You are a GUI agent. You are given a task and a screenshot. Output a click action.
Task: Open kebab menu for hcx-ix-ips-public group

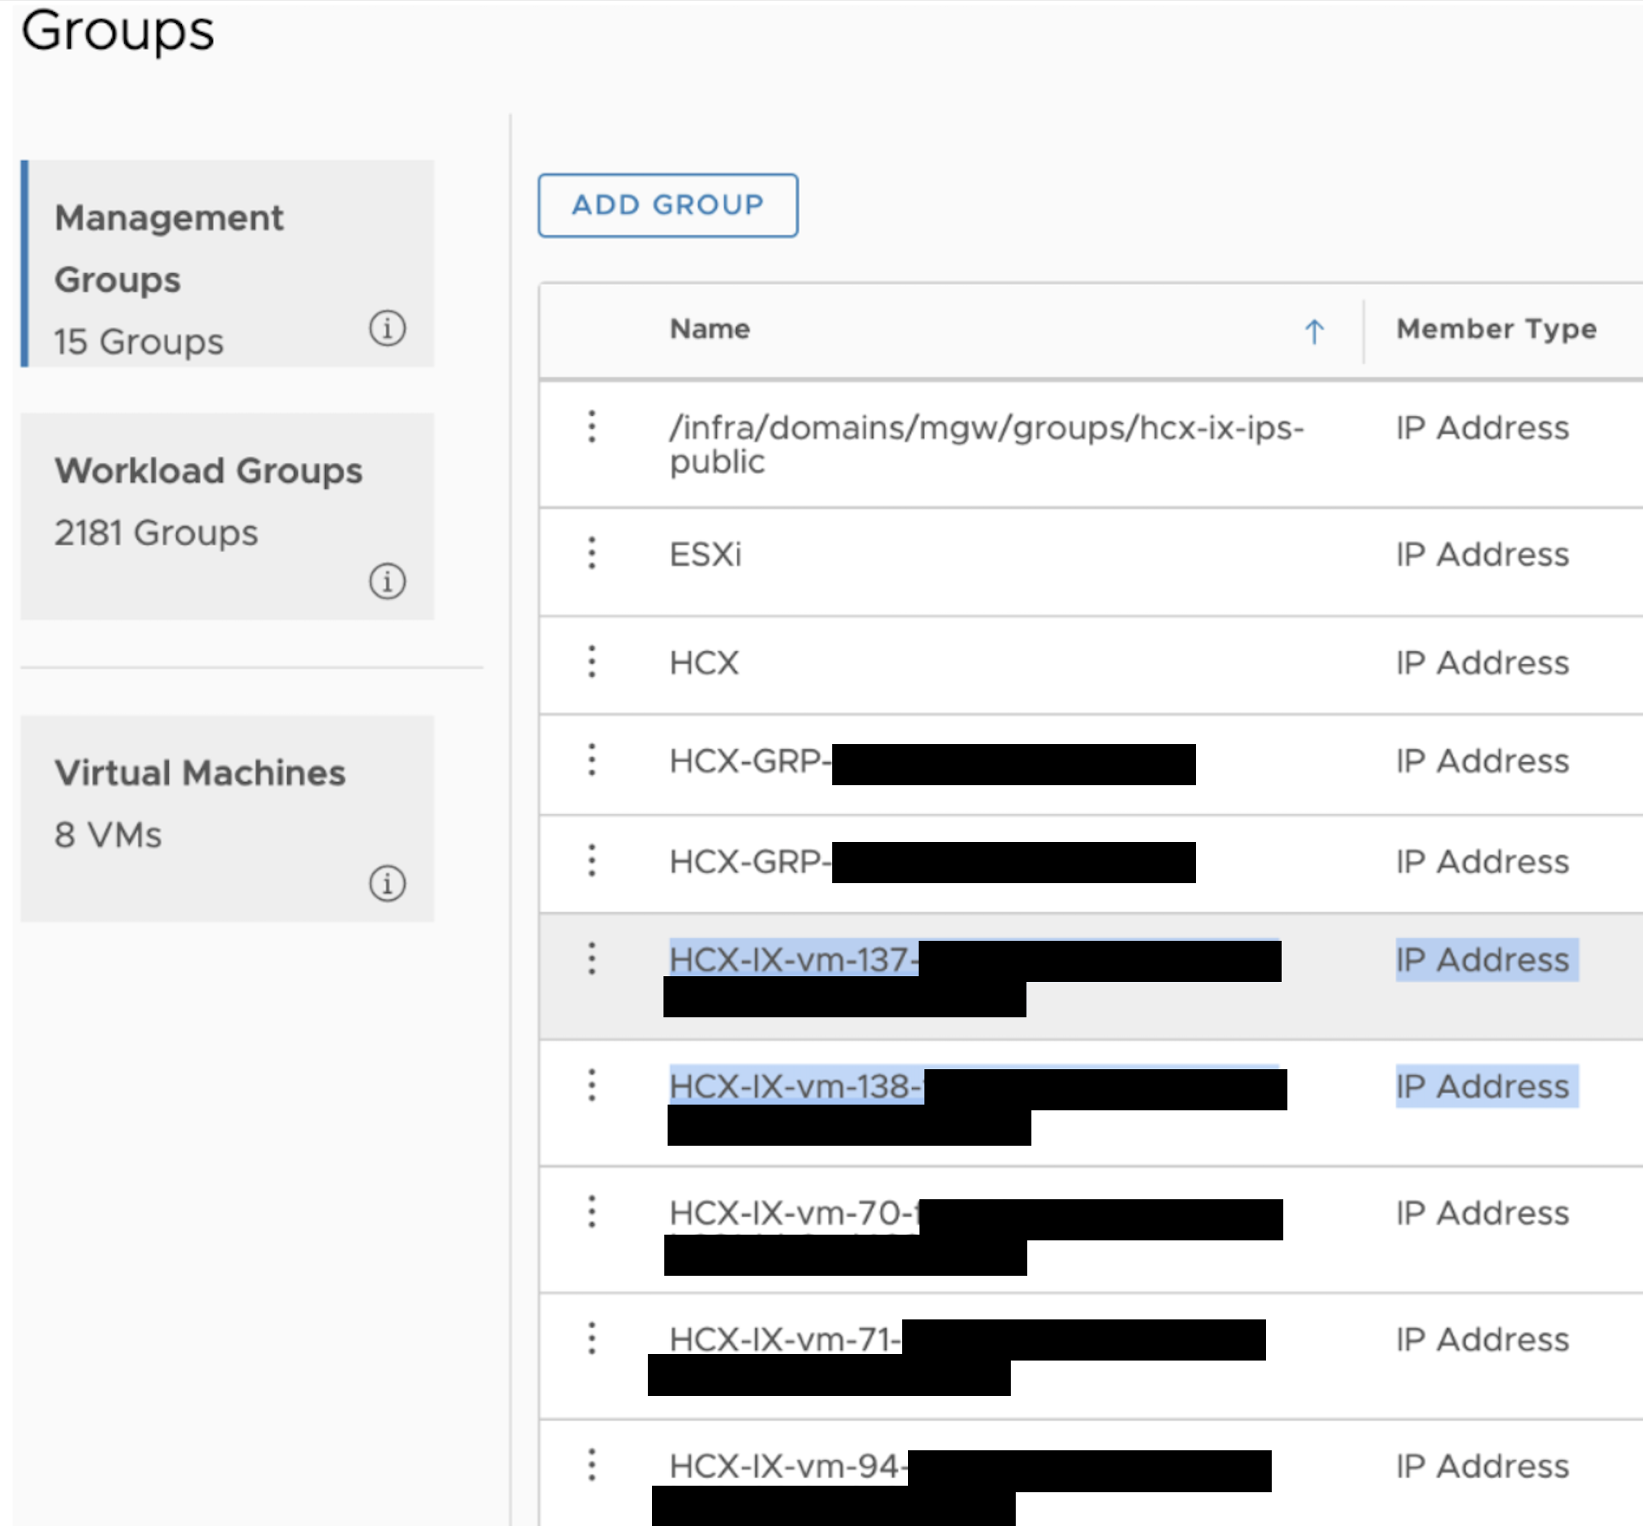591,427
